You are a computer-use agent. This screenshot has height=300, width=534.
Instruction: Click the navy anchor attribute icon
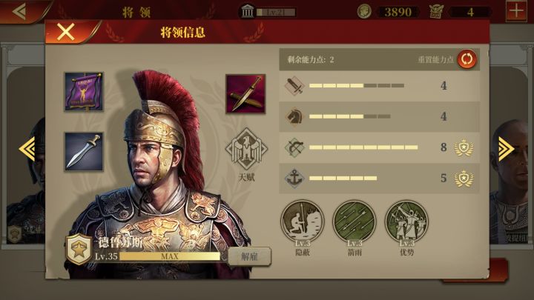tap(294, 178)
